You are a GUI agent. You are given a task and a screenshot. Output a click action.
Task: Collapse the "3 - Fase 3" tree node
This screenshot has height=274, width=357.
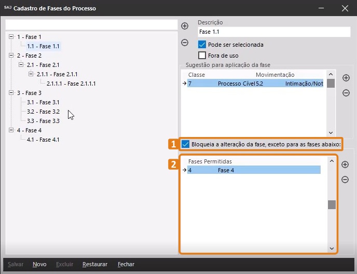(x=11, y=93)
